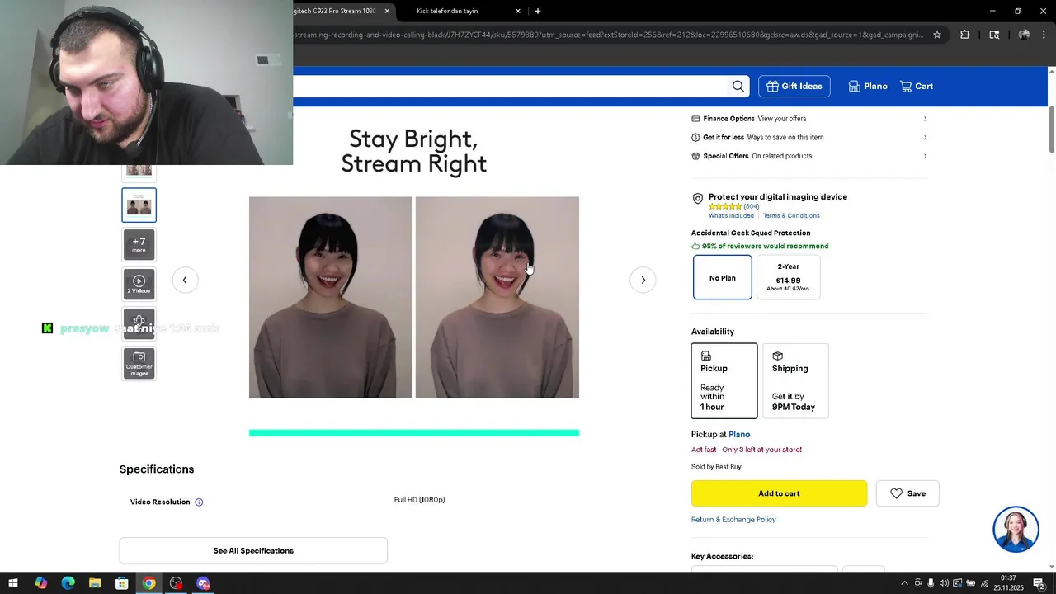Expand Get it for less row
1056x594 pixels.
[x=808, y=137]
